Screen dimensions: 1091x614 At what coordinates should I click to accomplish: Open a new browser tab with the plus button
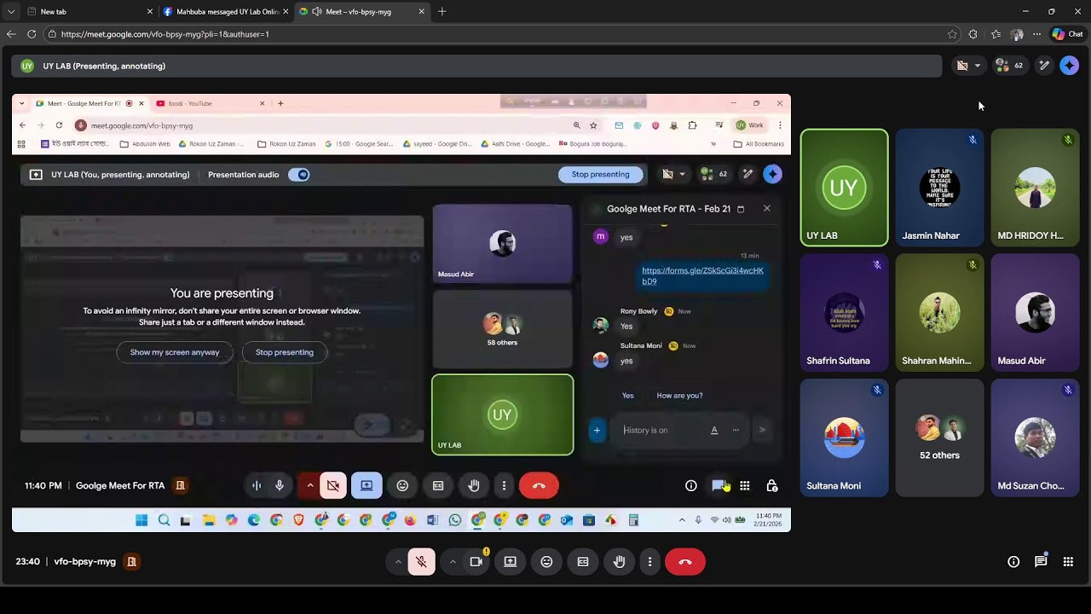tap(442, 12)
